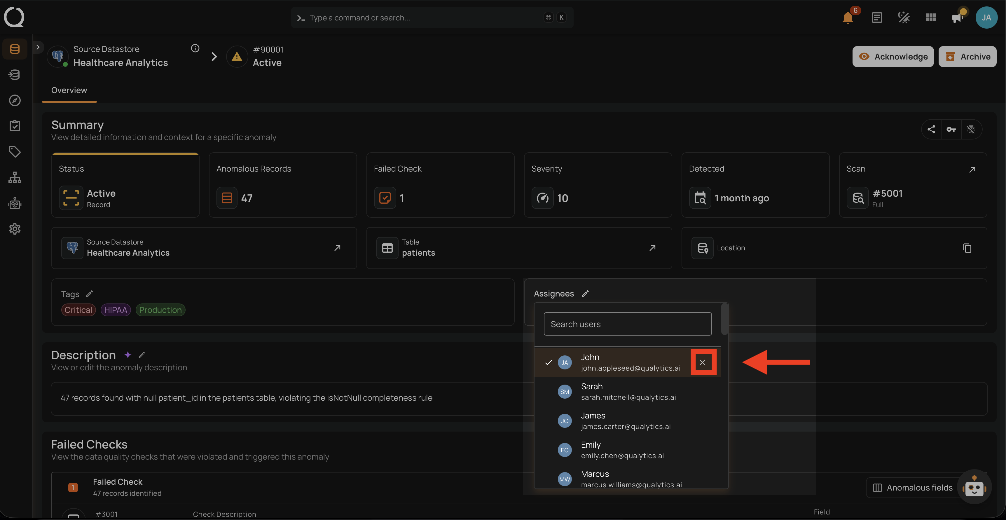Screen dimensions: 1006x520
Task: Click the fingerprint icon in Summary
Action: coord(971,129)
